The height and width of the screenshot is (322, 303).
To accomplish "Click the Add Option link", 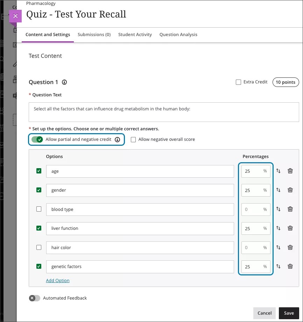I will pos(57,280).
